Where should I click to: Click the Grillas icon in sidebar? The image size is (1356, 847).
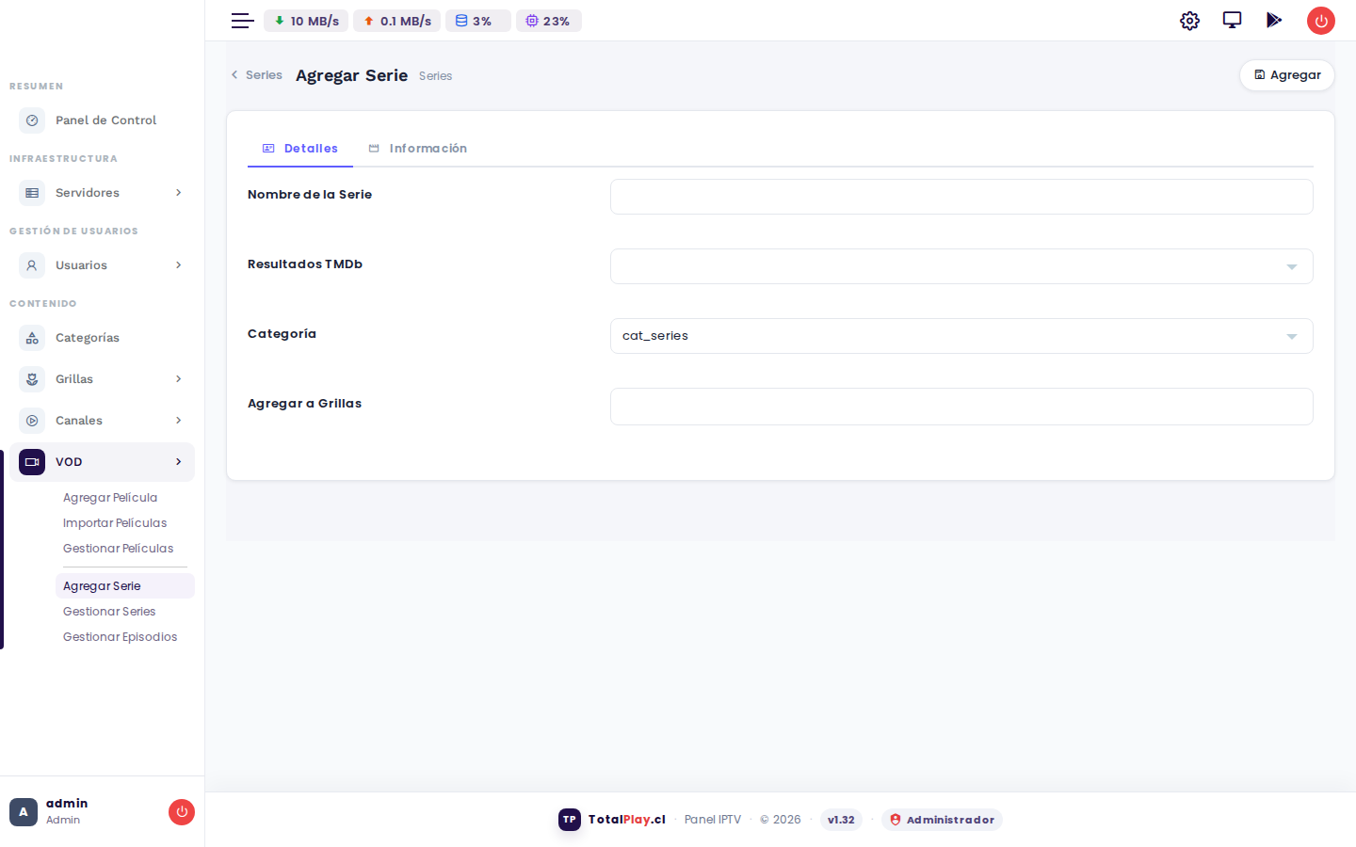[32, 379]
